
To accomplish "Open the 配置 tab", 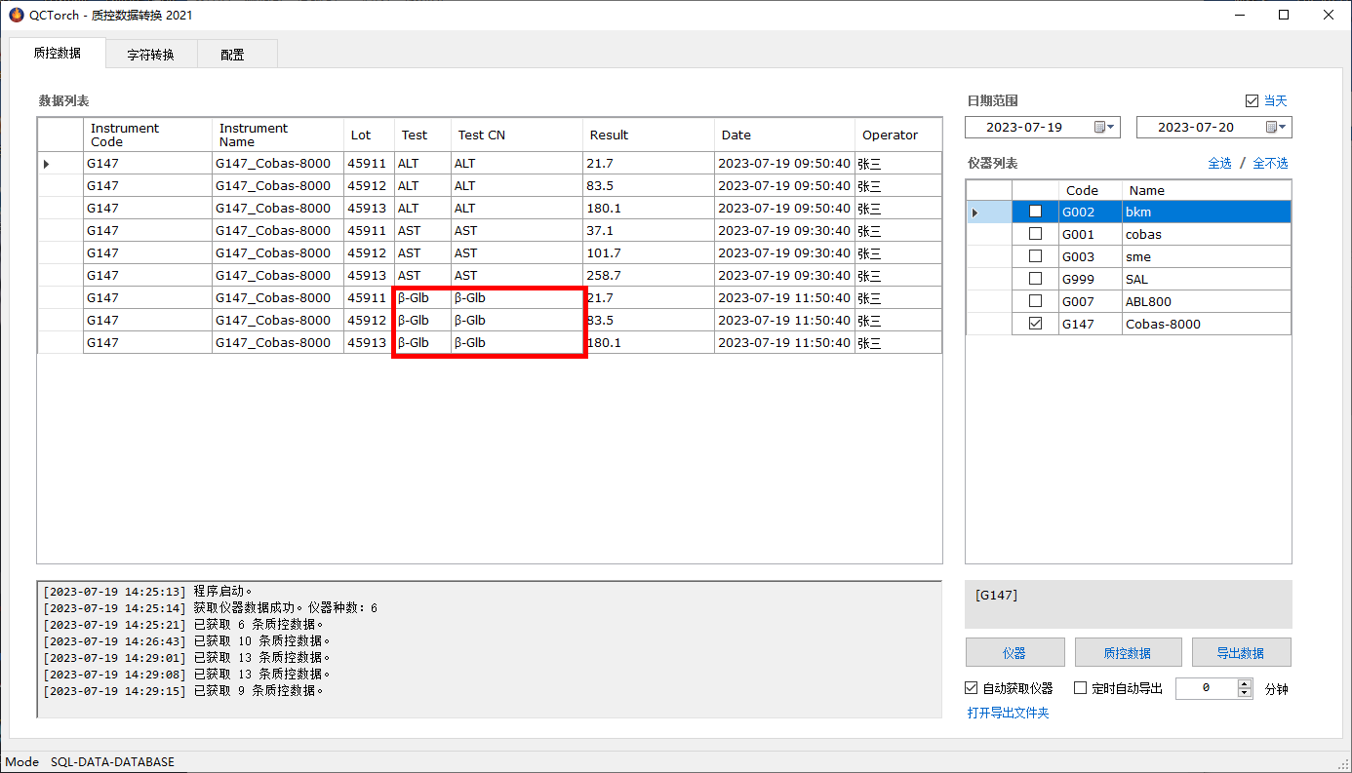I will (x=232, y=55).
